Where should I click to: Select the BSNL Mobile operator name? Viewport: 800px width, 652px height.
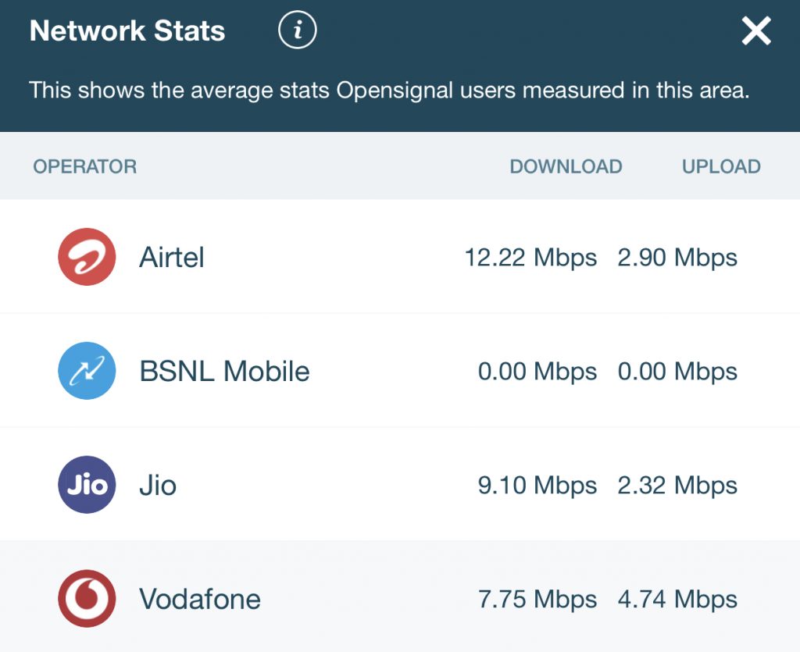pos(224,371)
